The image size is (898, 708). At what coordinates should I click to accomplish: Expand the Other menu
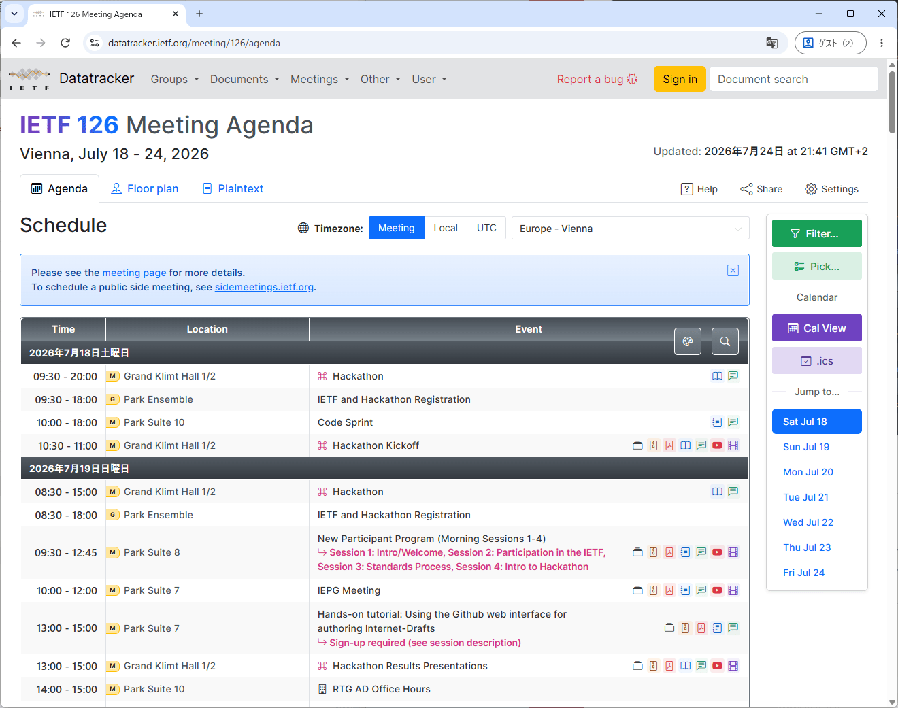[x=380, y=79]
